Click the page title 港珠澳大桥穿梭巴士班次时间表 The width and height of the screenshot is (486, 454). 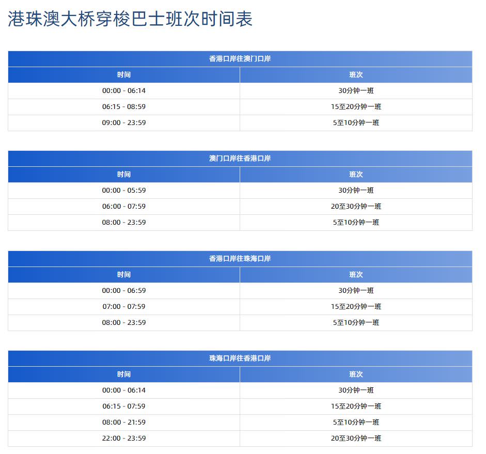[130, 20]
